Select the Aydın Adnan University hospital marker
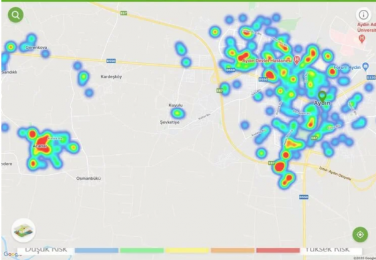The image size is (376, 260). pos(362,39)
